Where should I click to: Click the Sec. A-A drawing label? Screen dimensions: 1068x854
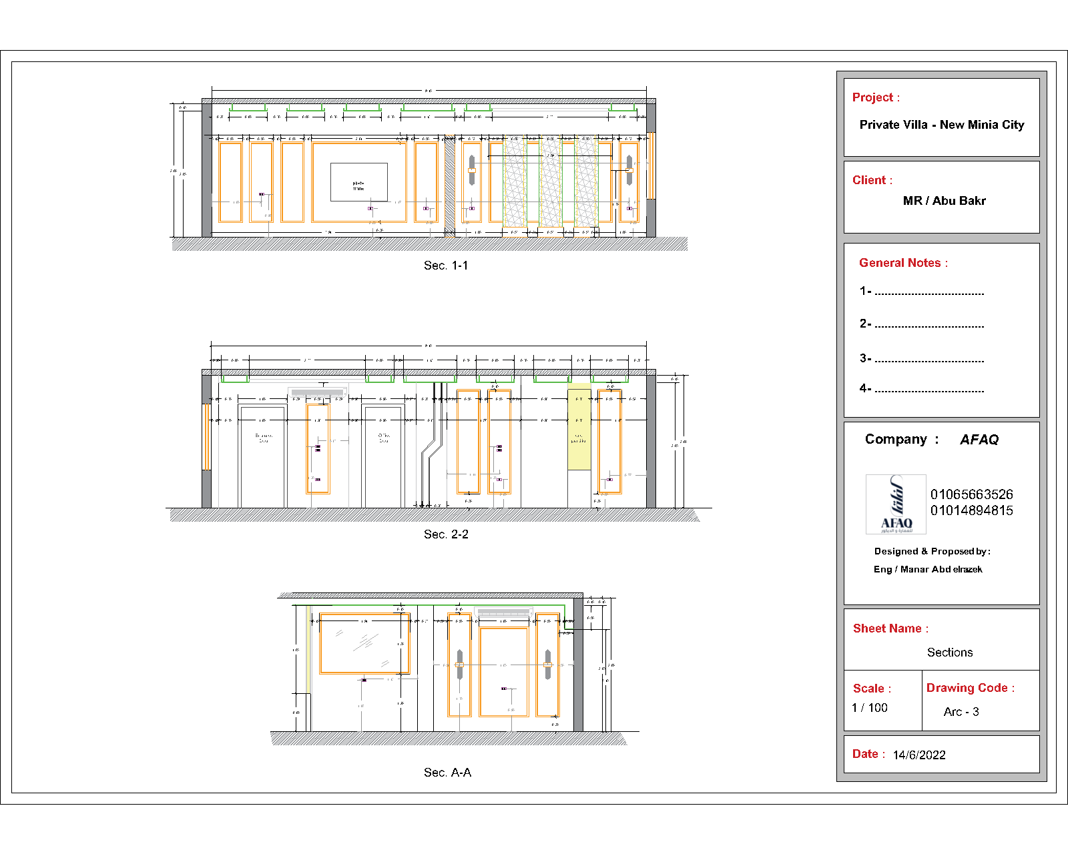click(447, 773)
